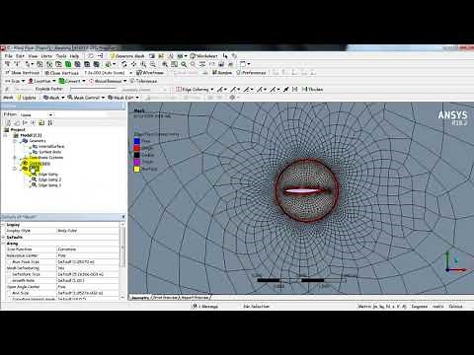
Task: Select the Zoom tool with cursor icon
Action: pyautogui.click(x=143, y=64)
